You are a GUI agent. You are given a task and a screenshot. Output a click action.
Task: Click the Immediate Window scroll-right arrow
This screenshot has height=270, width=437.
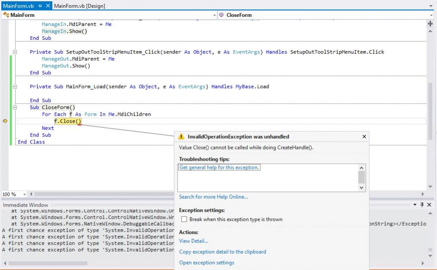(x=423, y=264)
